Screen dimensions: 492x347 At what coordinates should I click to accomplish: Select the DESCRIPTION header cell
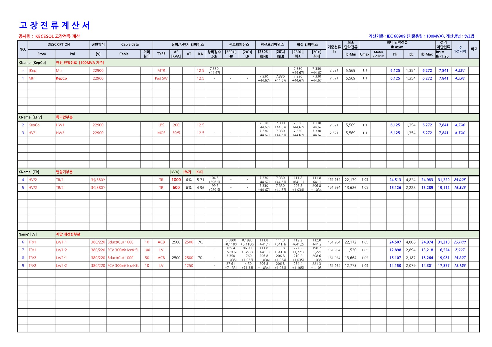coord(59,45)
